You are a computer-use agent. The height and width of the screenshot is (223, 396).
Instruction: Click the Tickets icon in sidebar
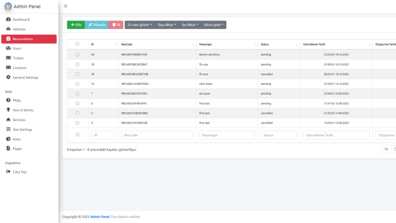tap(8, 58)
